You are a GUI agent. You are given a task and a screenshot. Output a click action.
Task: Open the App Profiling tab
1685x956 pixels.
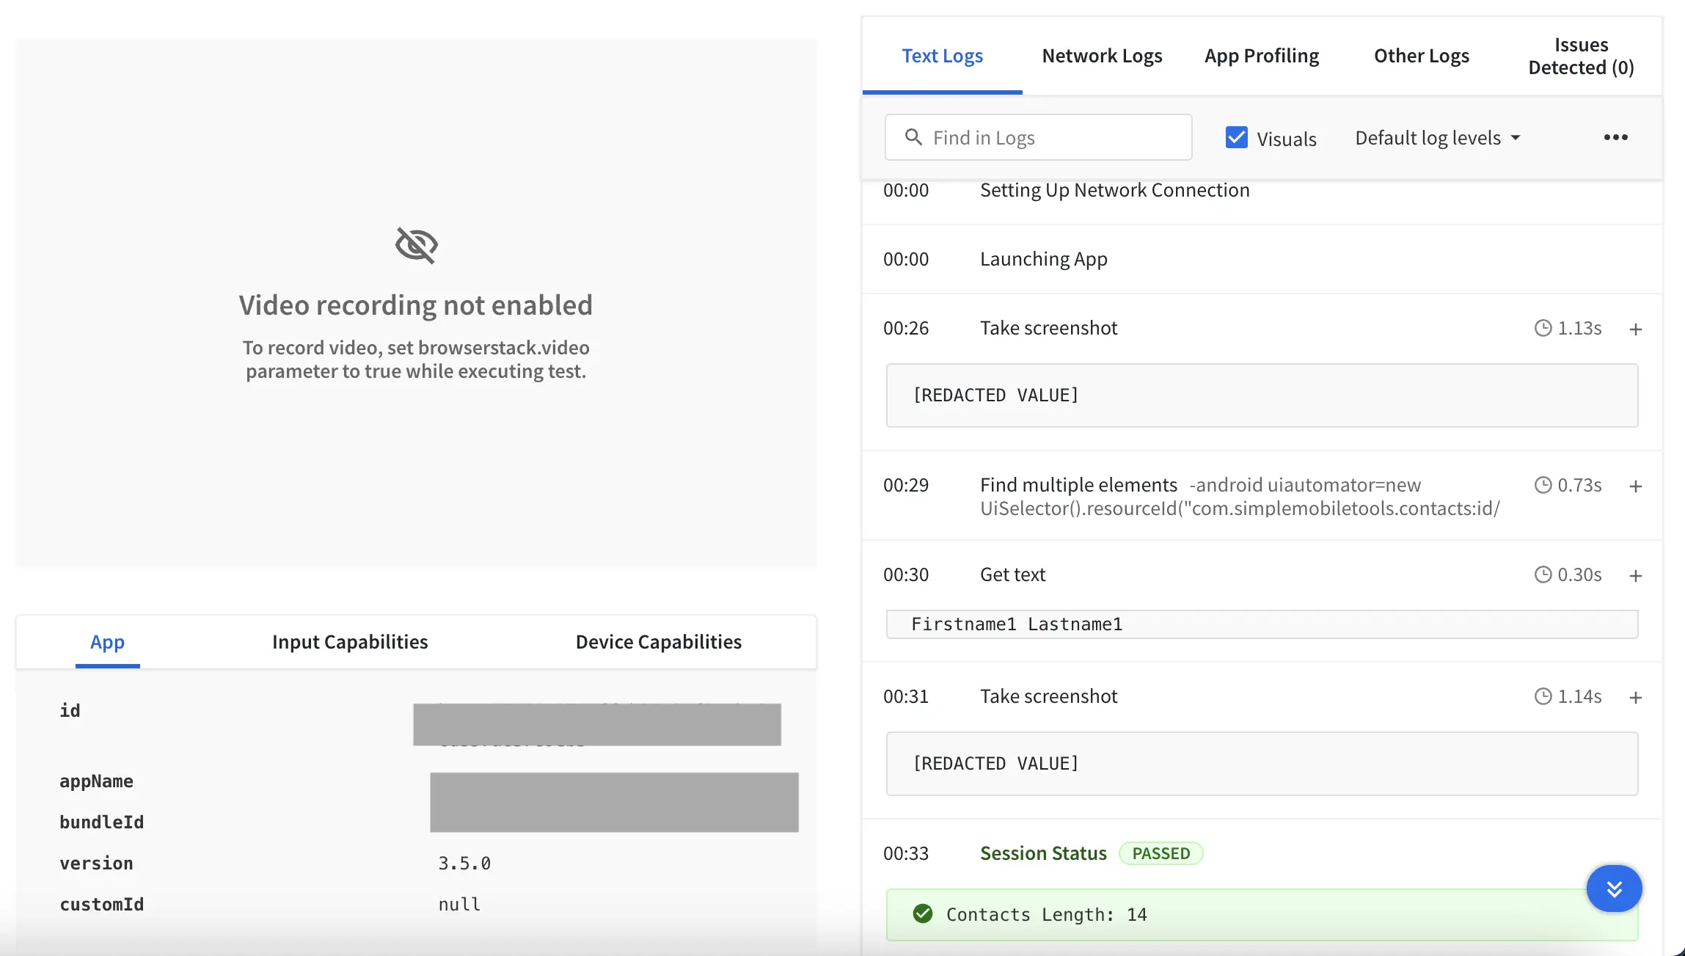coord(1262,56)
